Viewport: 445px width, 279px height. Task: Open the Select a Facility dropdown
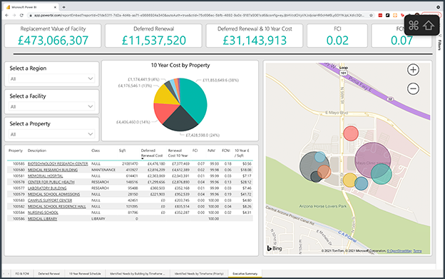tap(52, 106)
